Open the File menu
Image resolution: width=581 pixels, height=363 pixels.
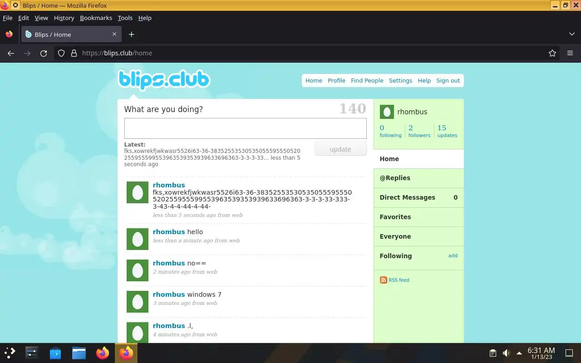pyautogui.click(x=8, y=18)
